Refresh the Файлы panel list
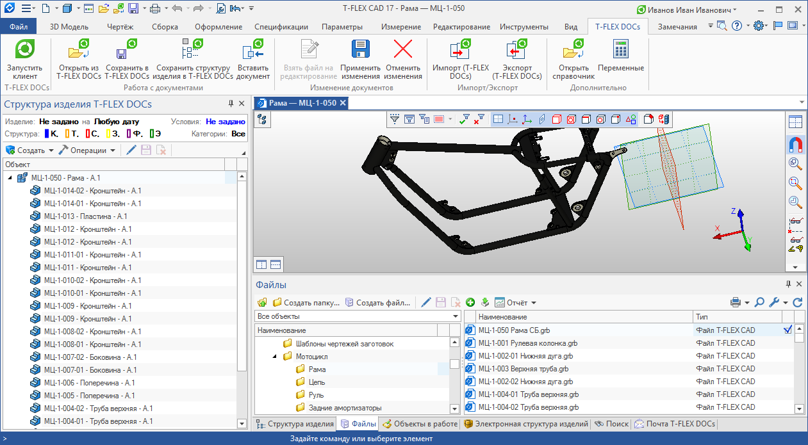This screenshot has width=808, height=445. click(x=798, y=302)
